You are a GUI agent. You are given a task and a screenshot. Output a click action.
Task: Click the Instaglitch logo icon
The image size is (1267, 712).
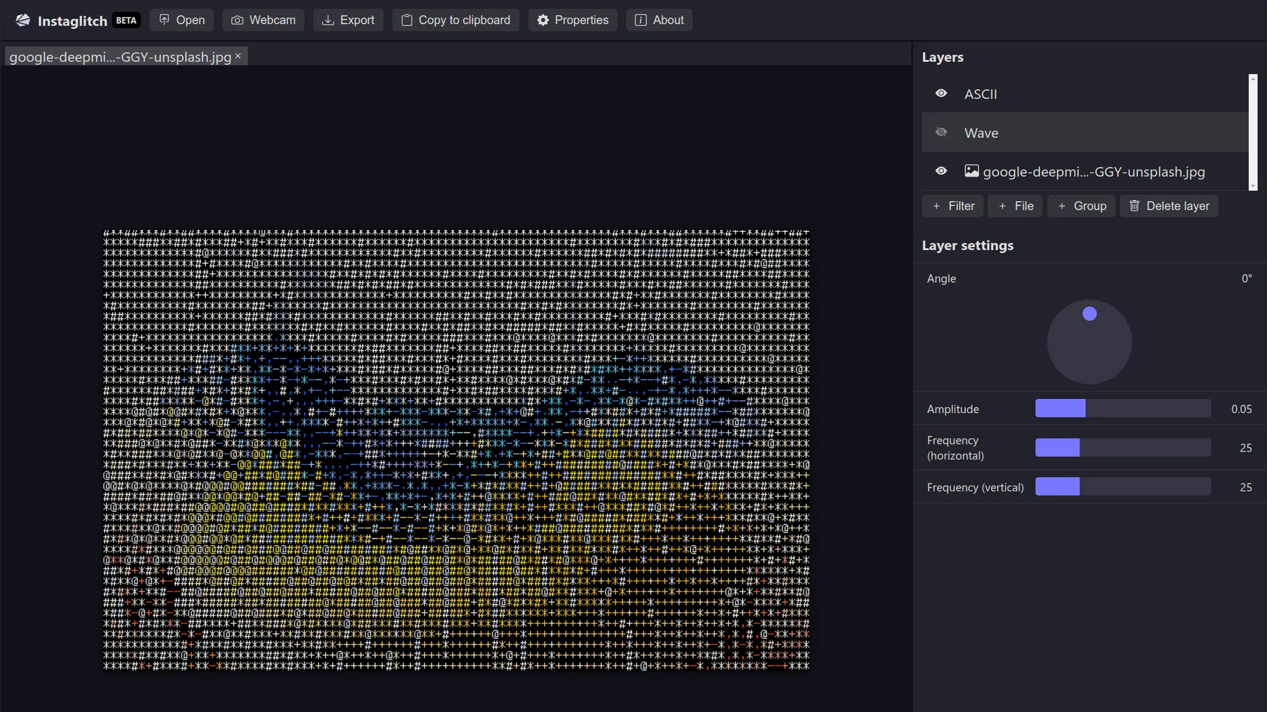(22, 19)
